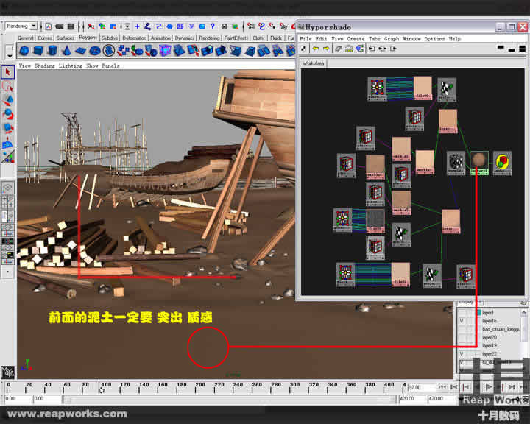Image resolution: width=530 pixels, height=424 pixels.
Task: Click the polygon cylinder shelf icon
Action: pyautogui.click(x=53, y=51)
